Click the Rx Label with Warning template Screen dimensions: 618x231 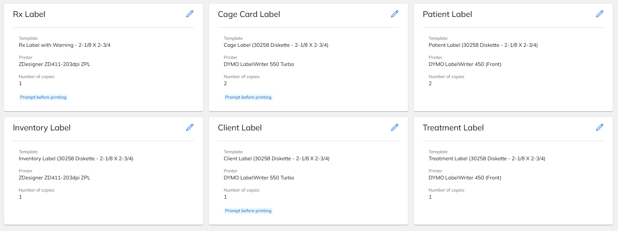[x=65, y=45]
